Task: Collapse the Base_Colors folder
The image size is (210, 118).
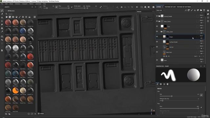Action: pyautogui.click(x=159, y=21)
